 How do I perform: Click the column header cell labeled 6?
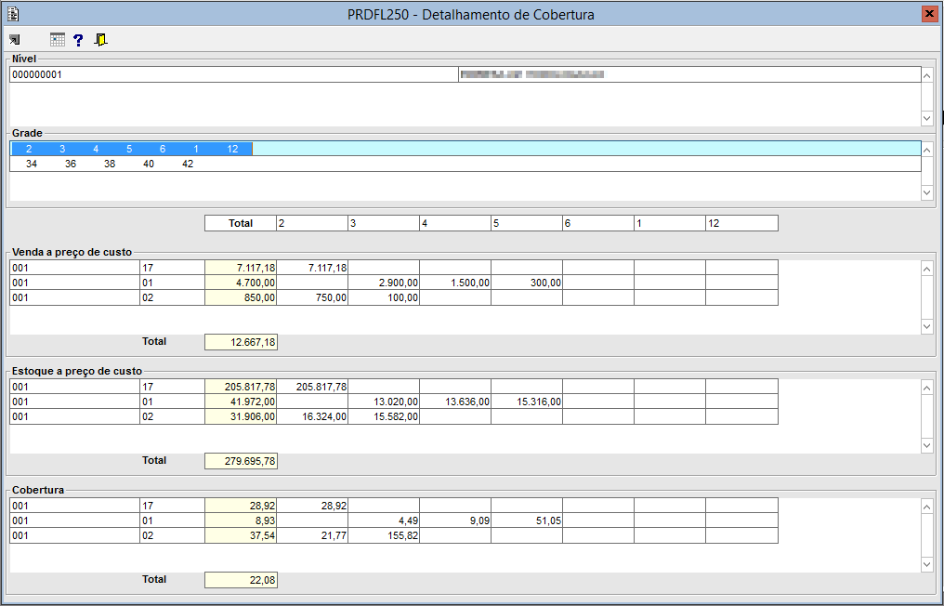(598, 223)
